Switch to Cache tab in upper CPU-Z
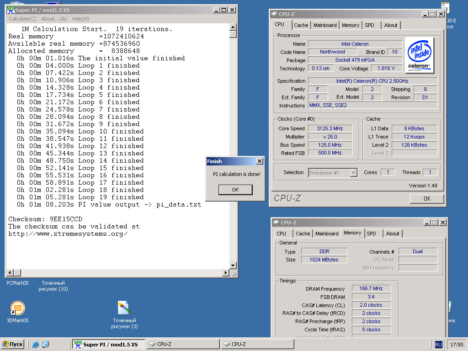Viewport: 468px width, 351px height. point(301,26)
